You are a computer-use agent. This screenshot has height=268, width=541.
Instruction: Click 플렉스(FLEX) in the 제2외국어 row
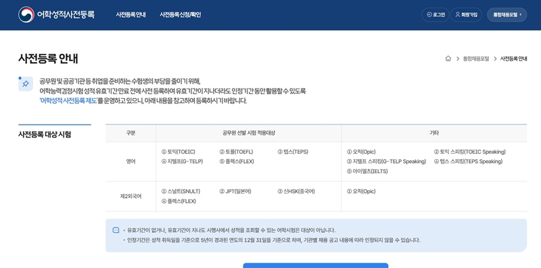click(179, 201)
